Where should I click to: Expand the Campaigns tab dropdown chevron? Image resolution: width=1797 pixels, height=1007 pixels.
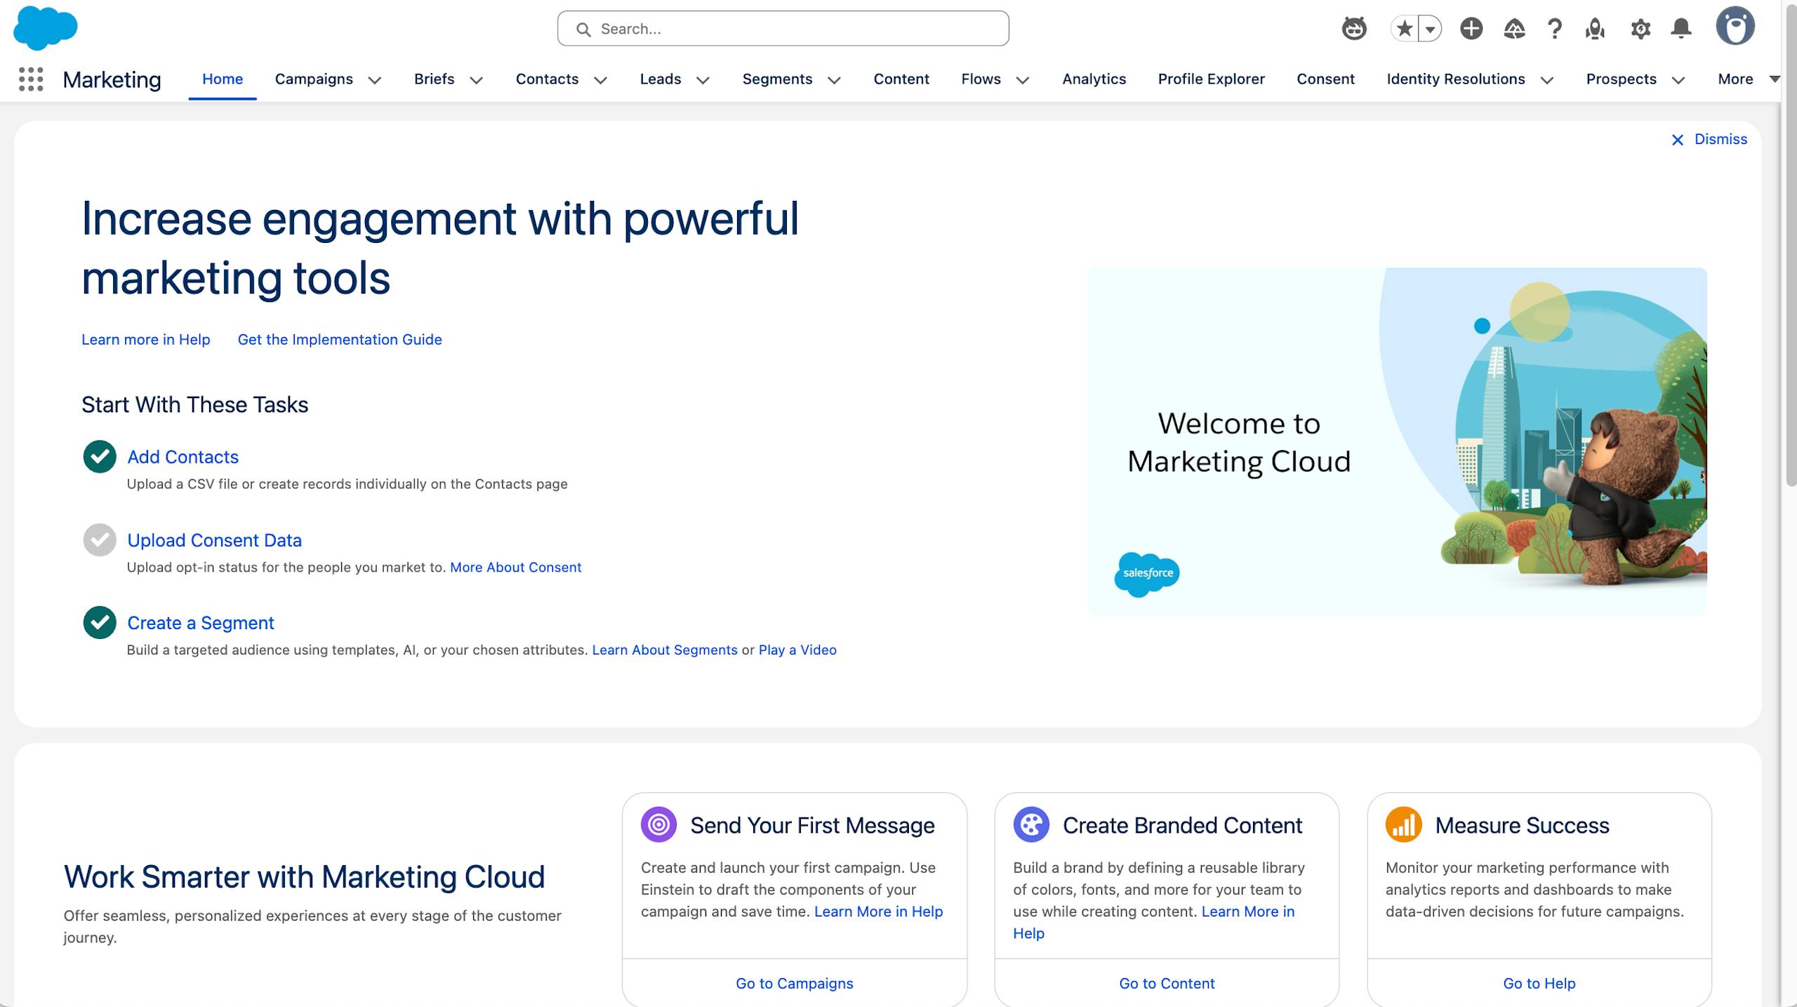tap(375, 80)
